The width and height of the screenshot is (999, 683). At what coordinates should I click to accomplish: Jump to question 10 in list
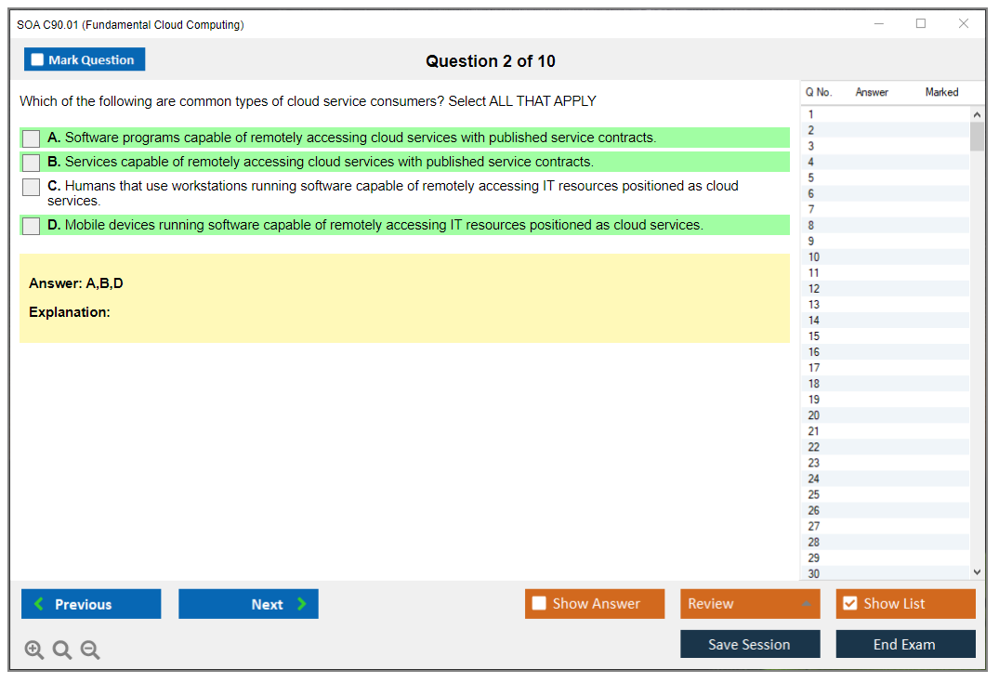tap(814, 257)
